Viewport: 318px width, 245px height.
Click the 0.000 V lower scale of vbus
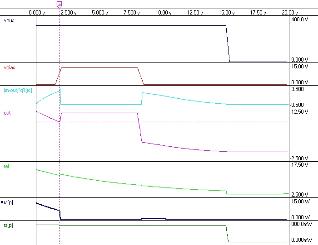coord(299,60)
